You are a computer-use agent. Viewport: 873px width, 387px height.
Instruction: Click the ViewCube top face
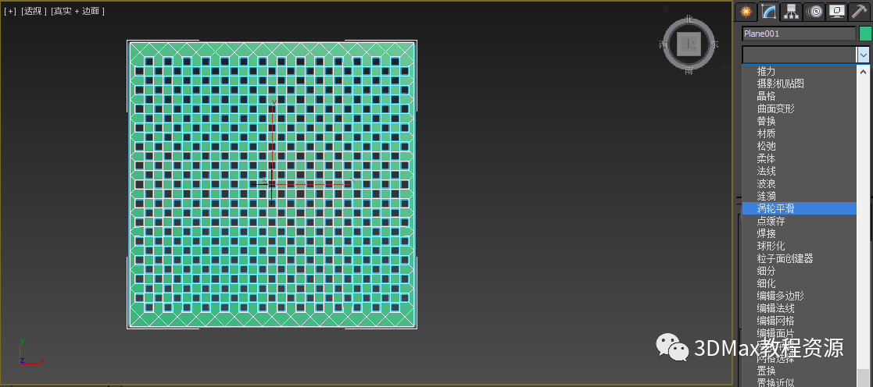click(689, 44)
